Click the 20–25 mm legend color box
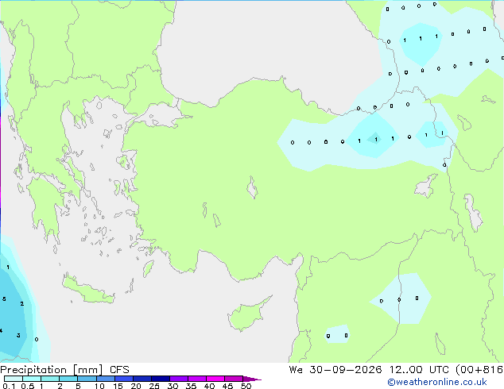 click(x=142, y=379)
